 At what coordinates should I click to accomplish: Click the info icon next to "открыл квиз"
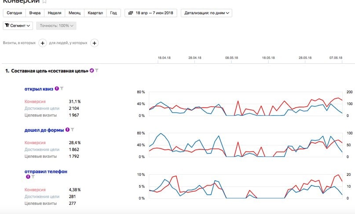(x=57, y=89)
